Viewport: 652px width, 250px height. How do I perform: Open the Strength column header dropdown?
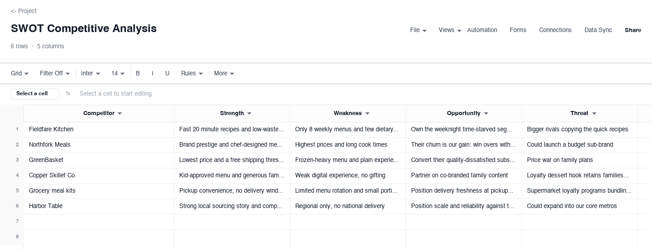click(249, 113)
